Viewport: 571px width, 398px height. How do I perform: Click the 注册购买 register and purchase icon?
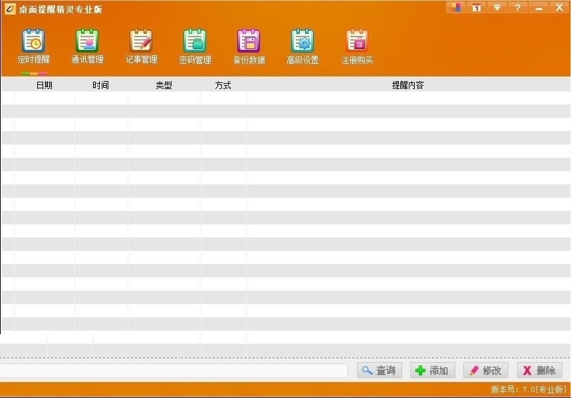[x=357, y=47]
